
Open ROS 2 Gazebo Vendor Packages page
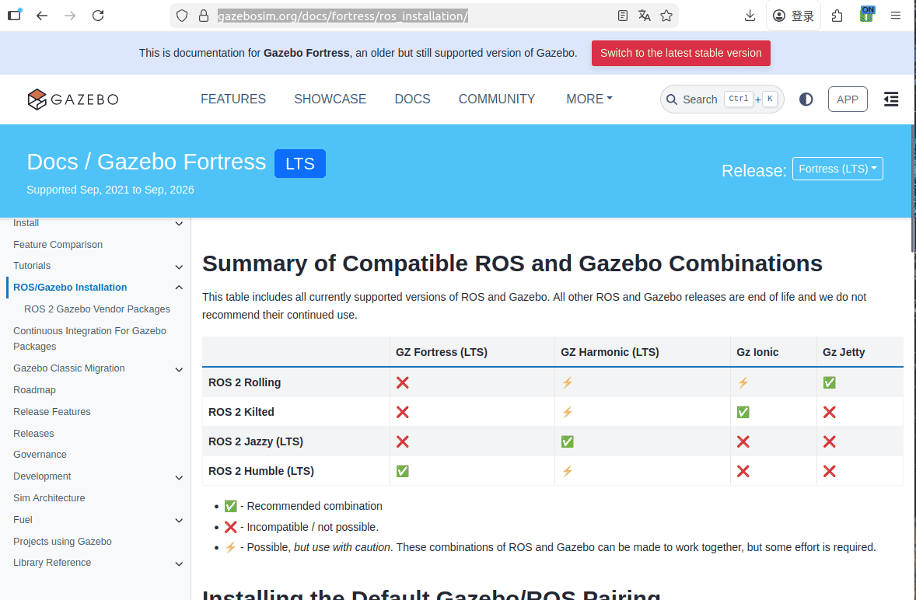pyautogui.click(x=96, y=309)
